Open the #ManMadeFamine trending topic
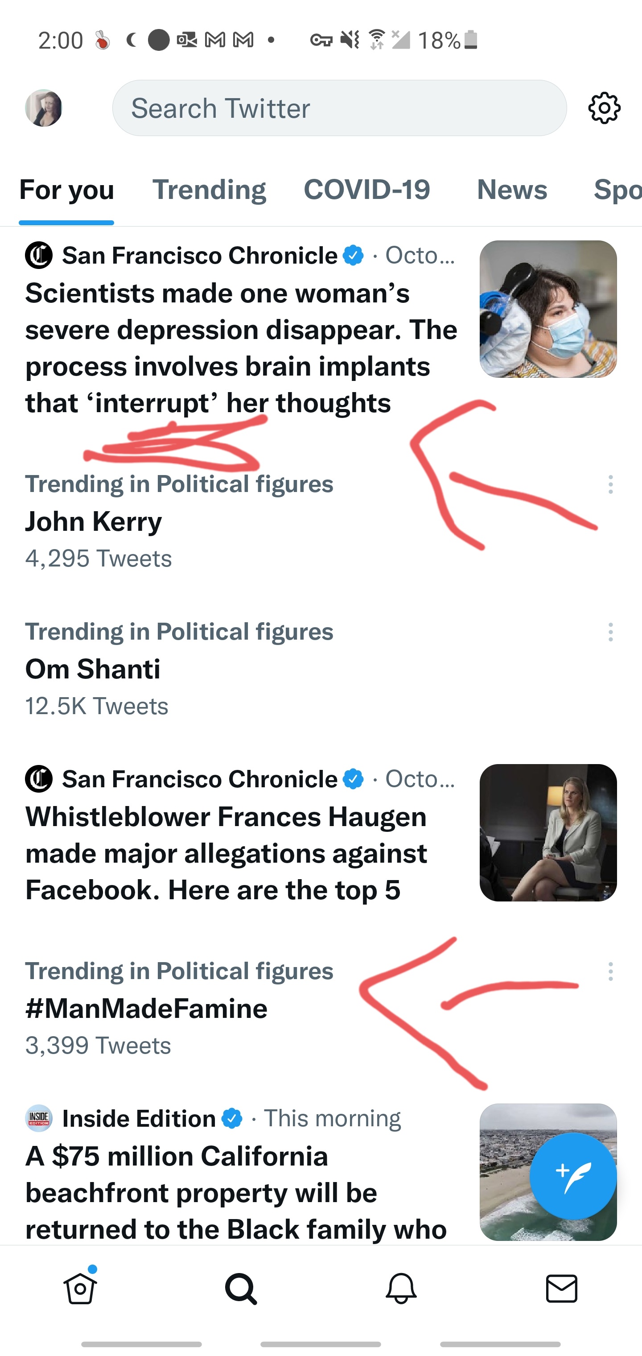This screenshot has height=1356, width=642. coord(146,1009)
